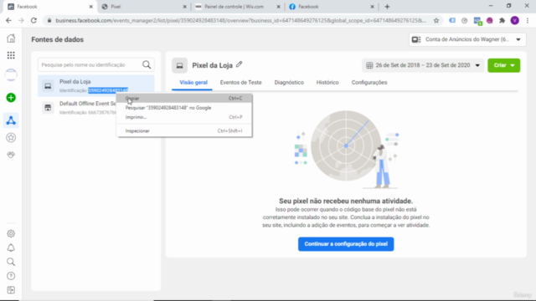Choose Inspecionar in the context menu
536x301 pixels.
[184, 130]
